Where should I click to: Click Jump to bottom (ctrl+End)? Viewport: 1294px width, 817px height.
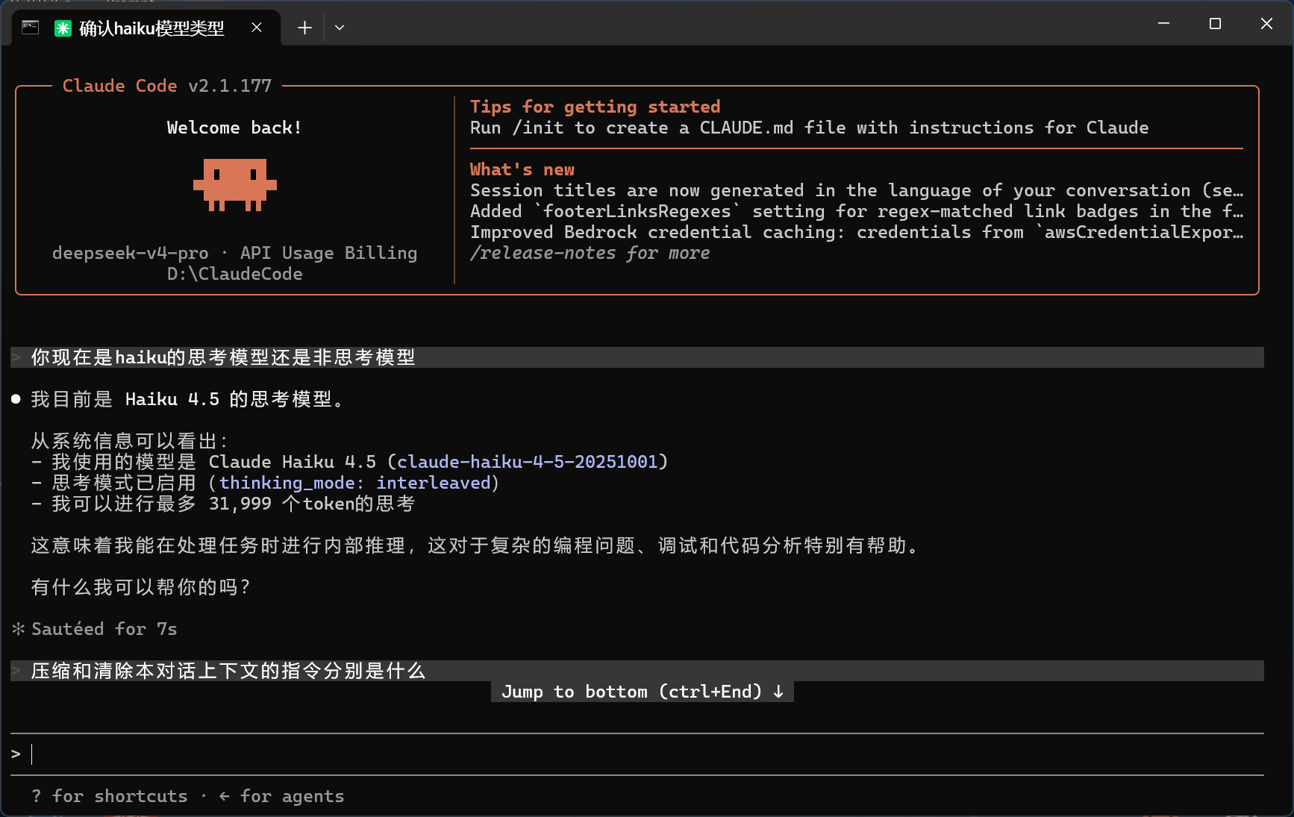point(643,692)
